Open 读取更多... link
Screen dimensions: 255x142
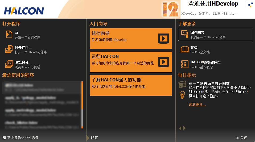pos(197,105)
